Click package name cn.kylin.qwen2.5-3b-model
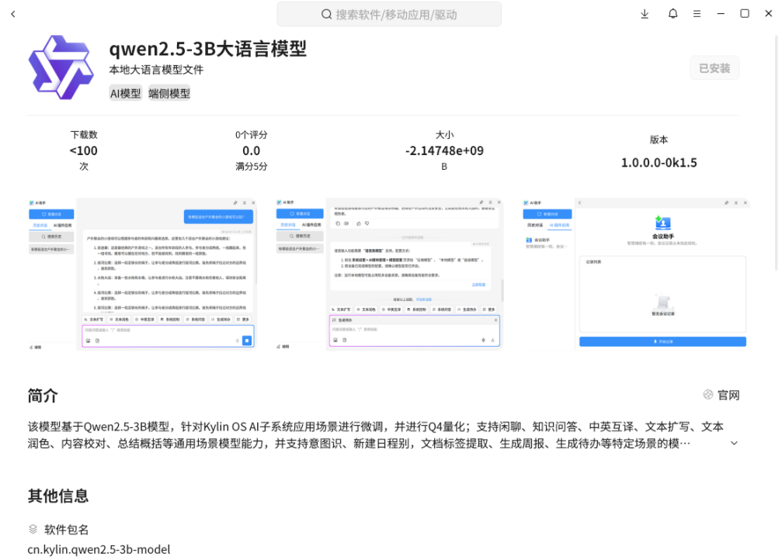 [99, 549]
